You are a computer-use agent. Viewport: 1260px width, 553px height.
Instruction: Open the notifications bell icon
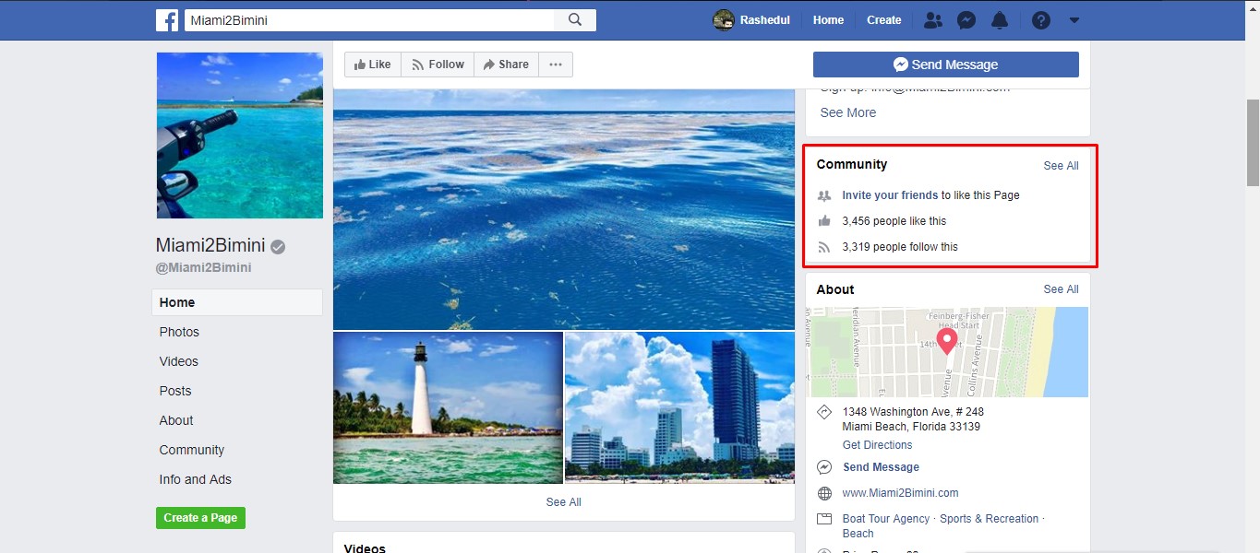pyautogui.click(x=1000, y=20)
